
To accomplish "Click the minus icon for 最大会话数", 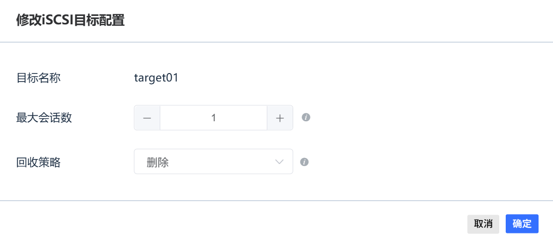I will pyautogui.click(x=147, y=118).
